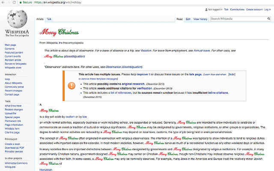This screenshot has width=274, height=171.
Task: Click the browser back arrow
Action: click(x=4, y=3)
